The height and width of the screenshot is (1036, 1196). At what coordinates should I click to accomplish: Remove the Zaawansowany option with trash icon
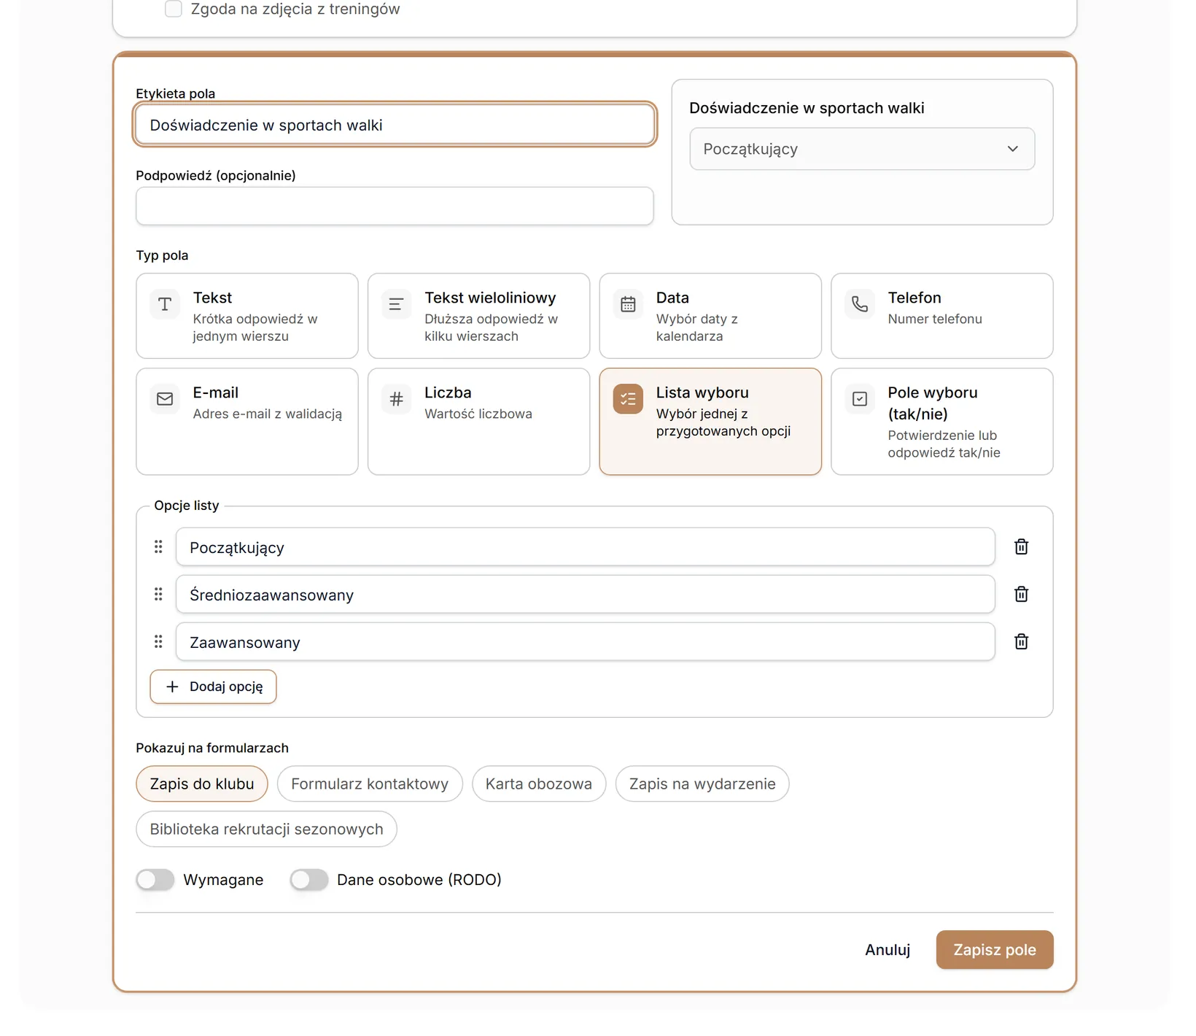(x=1021, y=641)
